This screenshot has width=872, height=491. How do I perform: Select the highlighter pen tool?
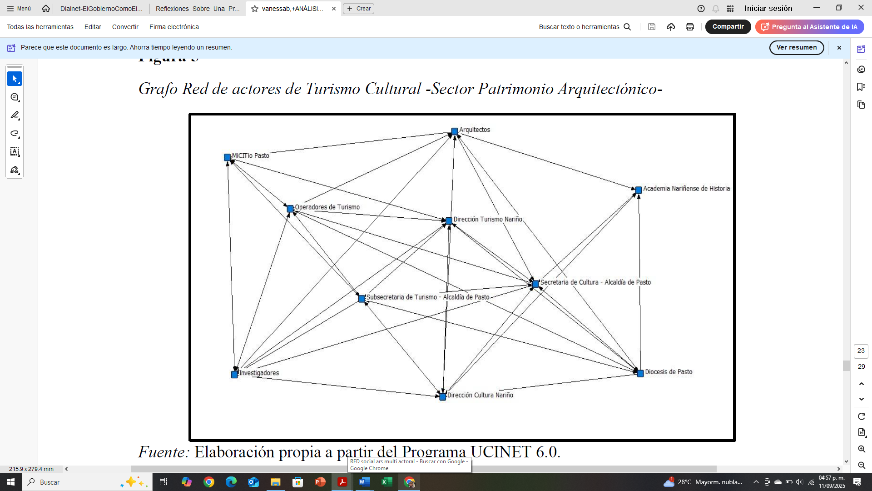pos(15,115)
